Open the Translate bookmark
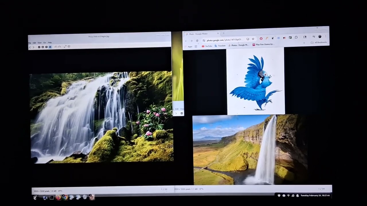Viewport: 367px width, 206px height. point(220,46)
